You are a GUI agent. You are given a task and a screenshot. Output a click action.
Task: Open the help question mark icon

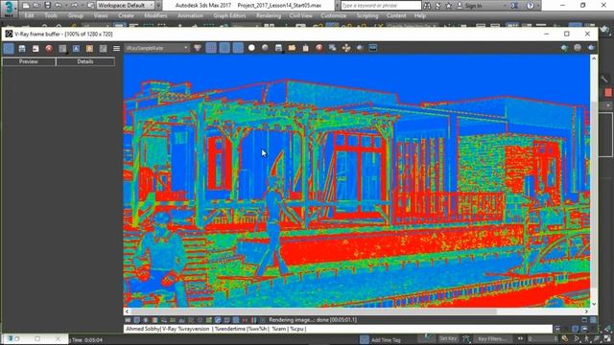pyautogui.click(x=531, y=6)
